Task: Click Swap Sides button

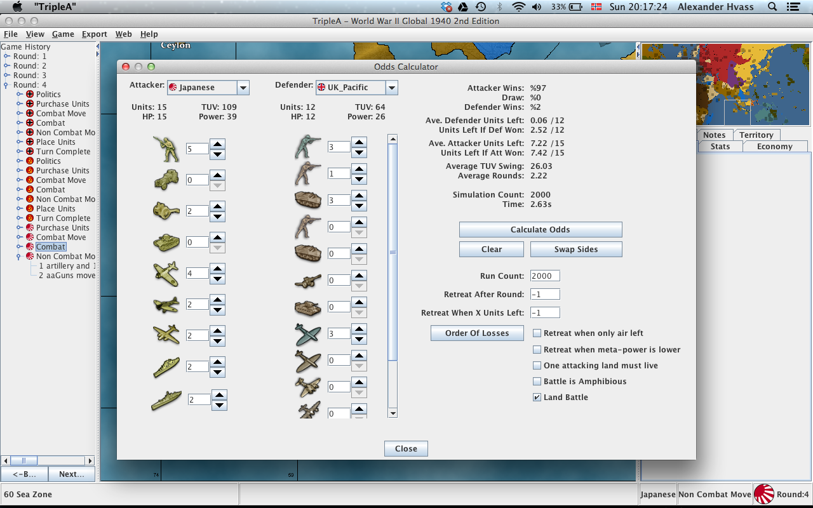Action: tap(576, 249)
